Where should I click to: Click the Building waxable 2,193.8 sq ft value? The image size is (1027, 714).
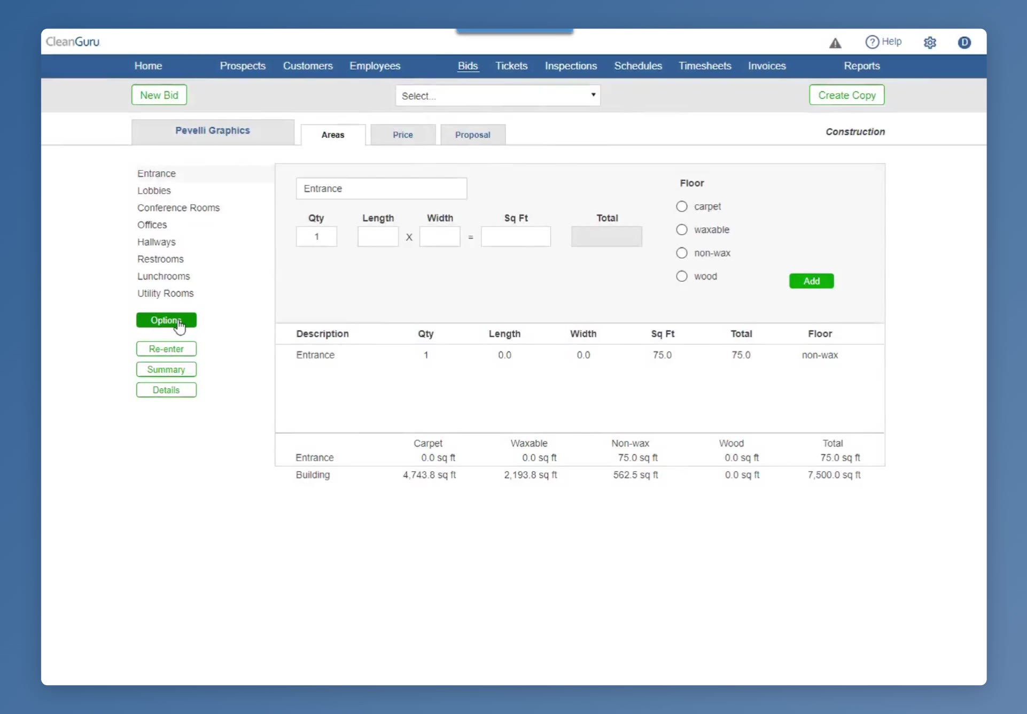[x=530, y=475]
